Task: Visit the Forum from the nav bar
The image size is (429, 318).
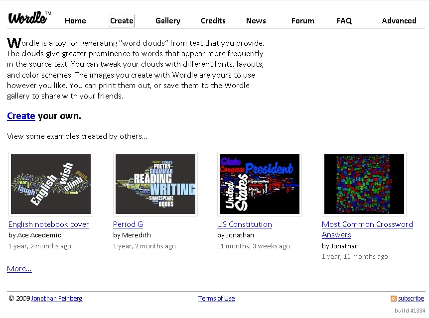Action: (x=302, y=21)
